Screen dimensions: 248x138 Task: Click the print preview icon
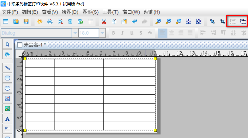click(x=60, y=21)
